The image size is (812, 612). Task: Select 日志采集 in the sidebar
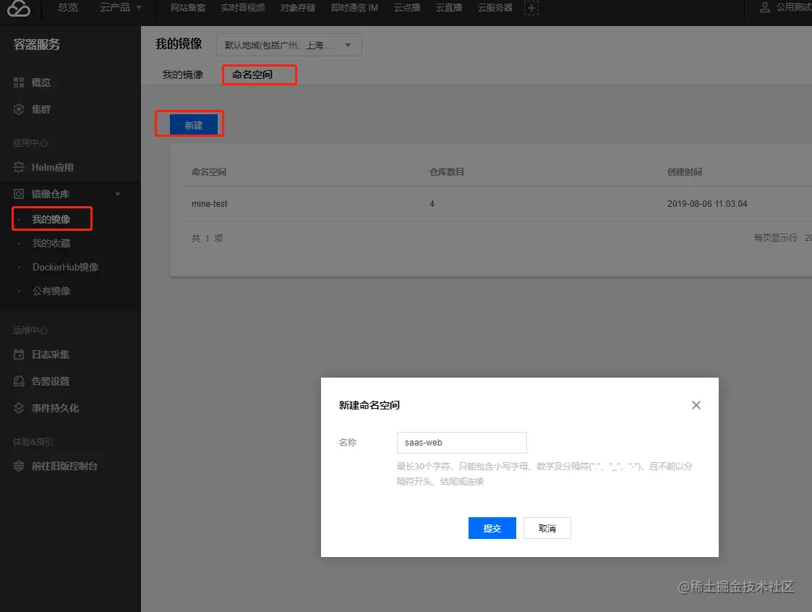[50, 354]
